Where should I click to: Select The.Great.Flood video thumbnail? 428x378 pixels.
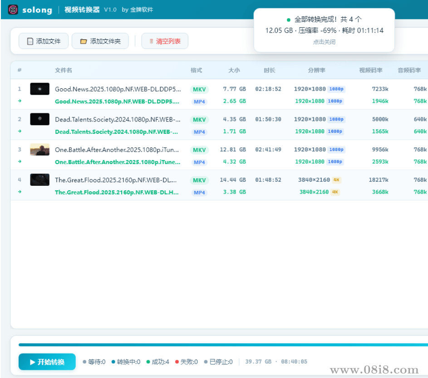coord(40,180)
